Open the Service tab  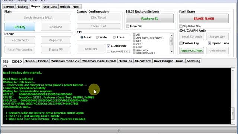click(9, 7)
